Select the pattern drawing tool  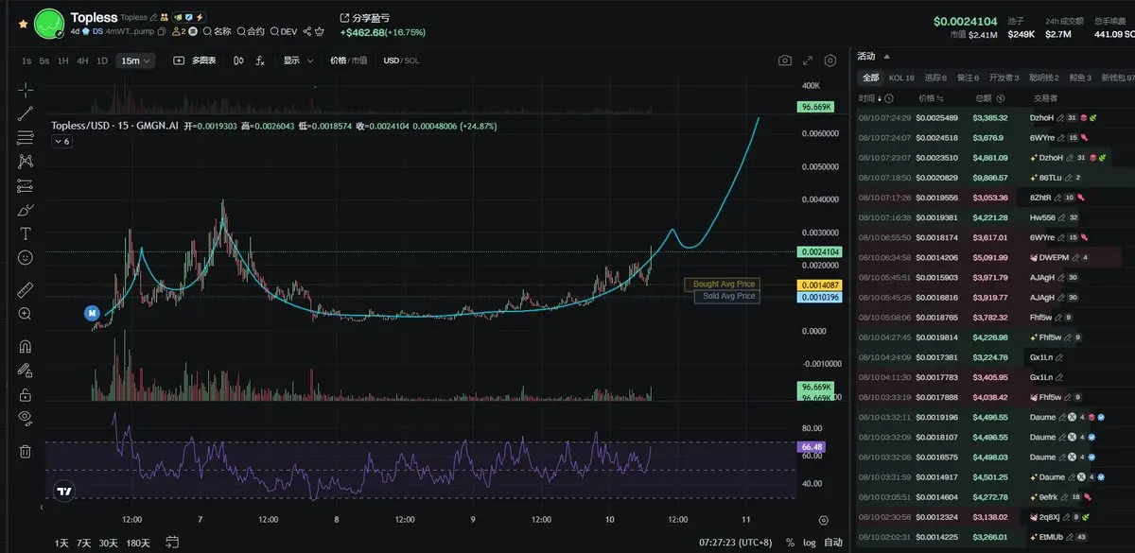(26, 162)
